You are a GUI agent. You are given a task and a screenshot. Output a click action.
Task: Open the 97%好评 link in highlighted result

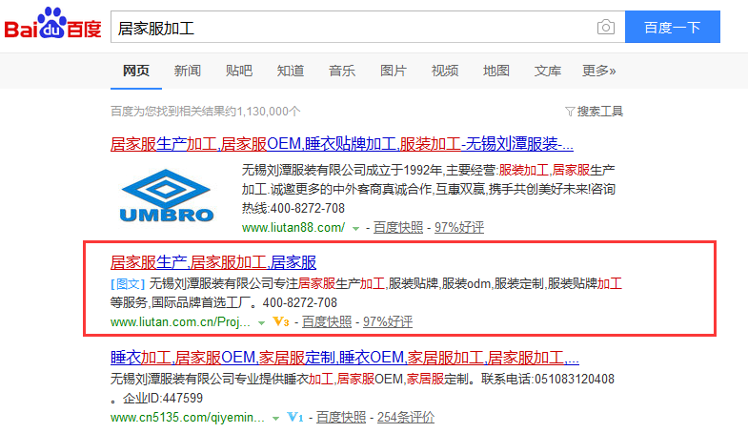click(x=388, y=322)
